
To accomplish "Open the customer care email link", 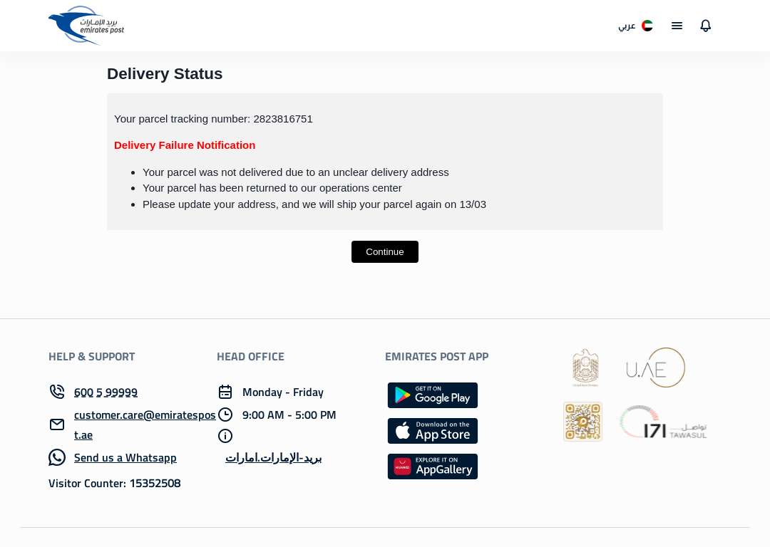I will tap(145, 424).
